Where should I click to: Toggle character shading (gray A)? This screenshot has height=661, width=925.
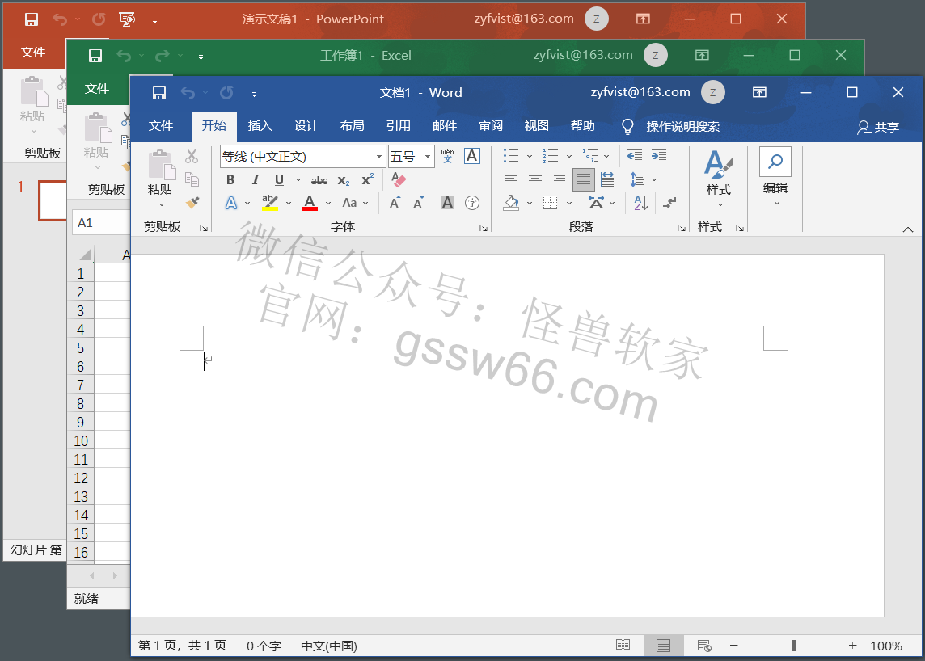pyautogui.click(x=448, y=203)
